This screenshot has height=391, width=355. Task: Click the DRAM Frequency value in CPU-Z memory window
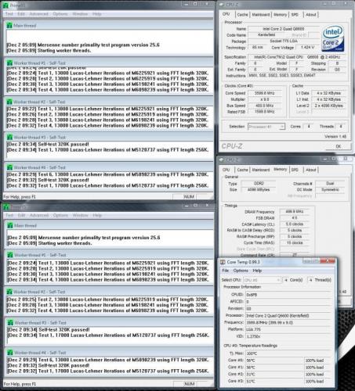(294, 212)
